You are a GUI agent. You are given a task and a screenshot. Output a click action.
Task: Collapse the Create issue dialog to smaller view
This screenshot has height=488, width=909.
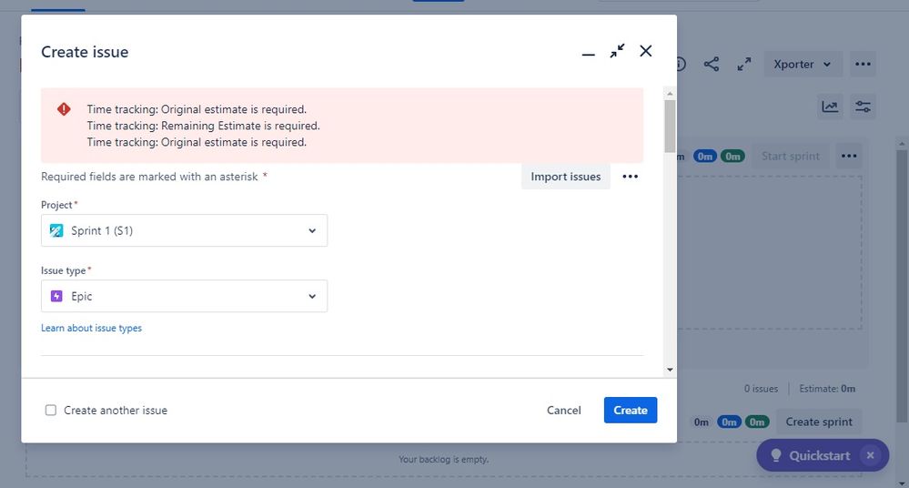(x=617, y=51)
